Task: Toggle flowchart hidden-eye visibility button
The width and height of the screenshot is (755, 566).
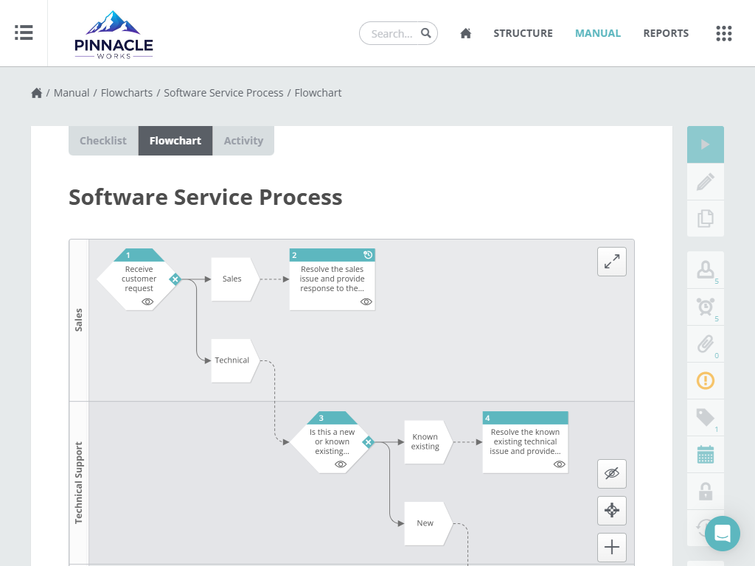Action: (611, 474)
